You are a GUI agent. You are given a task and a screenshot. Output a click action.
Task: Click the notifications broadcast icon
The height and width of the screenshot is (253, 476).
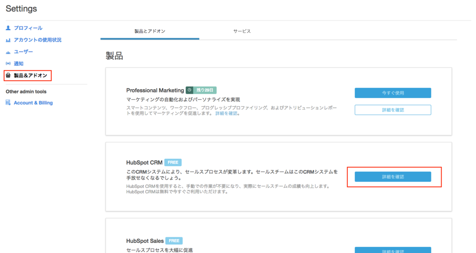click(x=8, y=63)
